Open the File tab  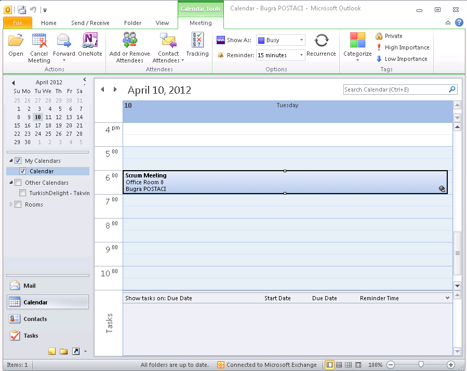pyautogui.click(x=18, y=23)
